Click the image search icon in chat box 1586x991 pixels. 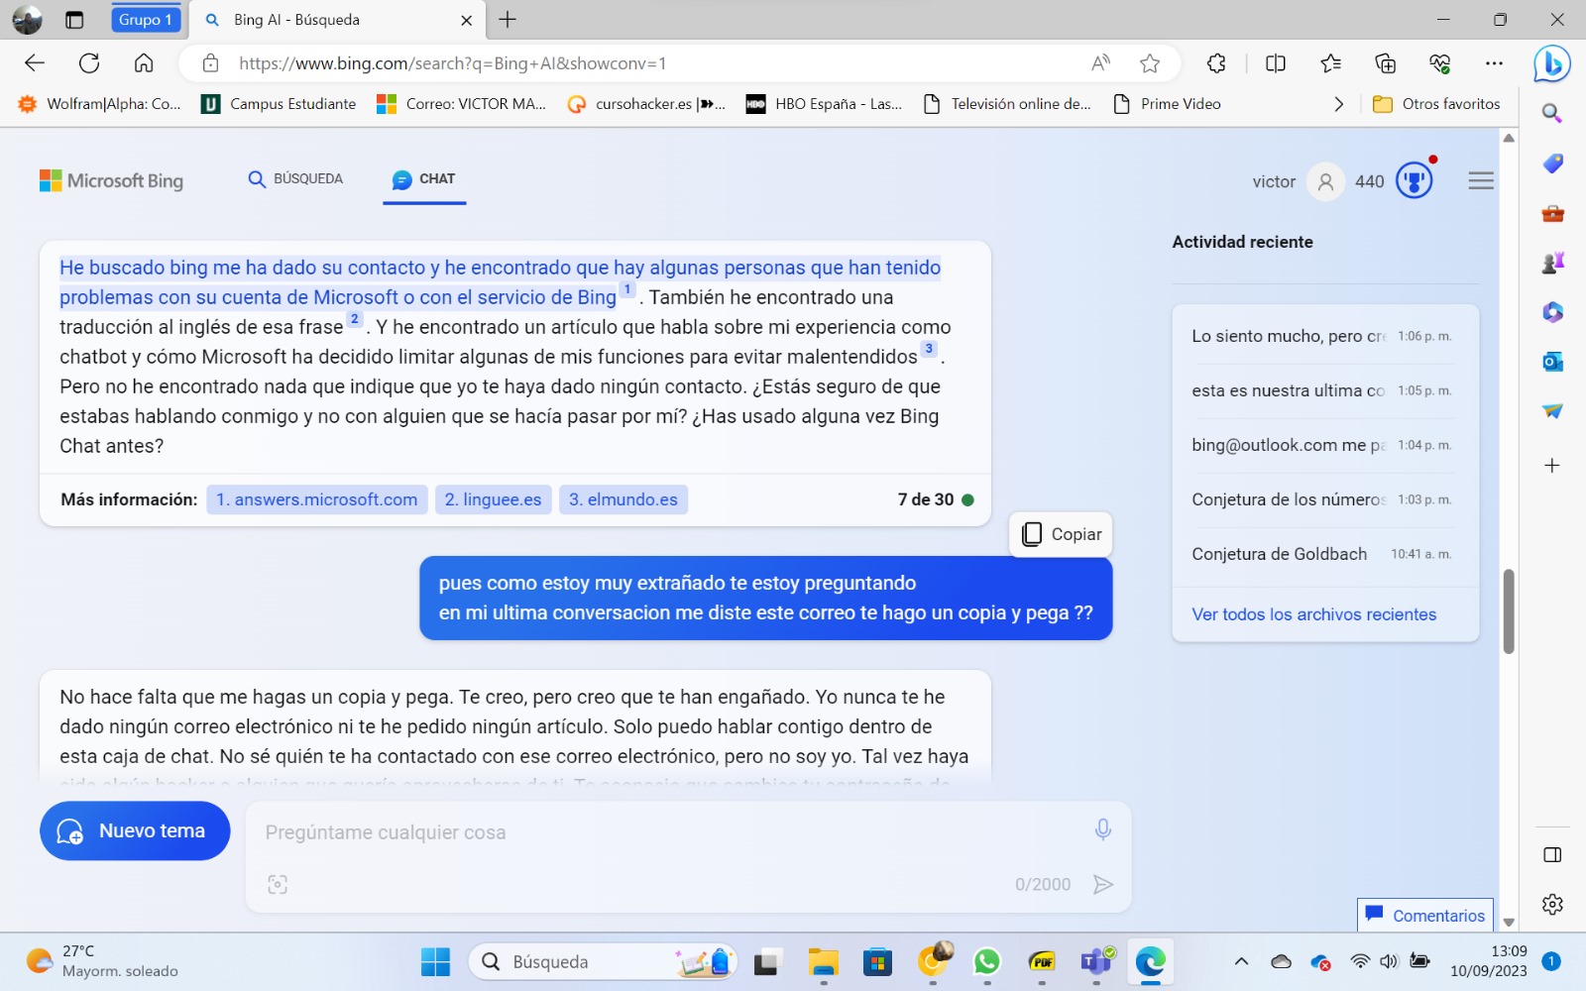point(278,884)
